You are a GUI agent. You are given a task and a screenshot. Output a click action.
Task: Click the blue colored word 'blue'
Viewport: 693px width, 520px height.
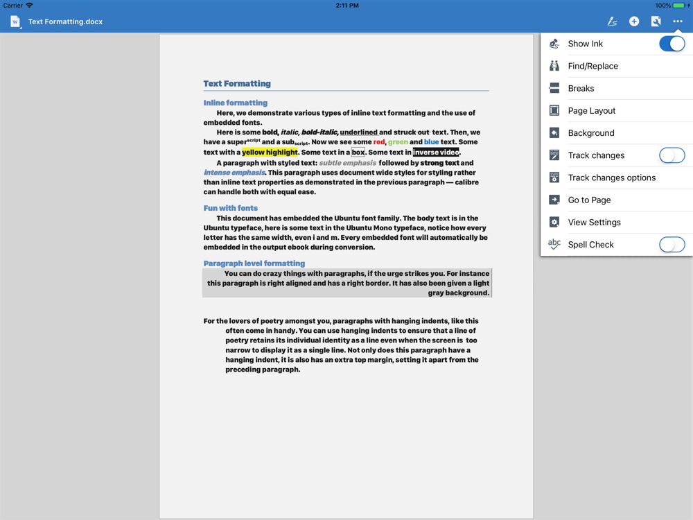(x=431, y=142)
